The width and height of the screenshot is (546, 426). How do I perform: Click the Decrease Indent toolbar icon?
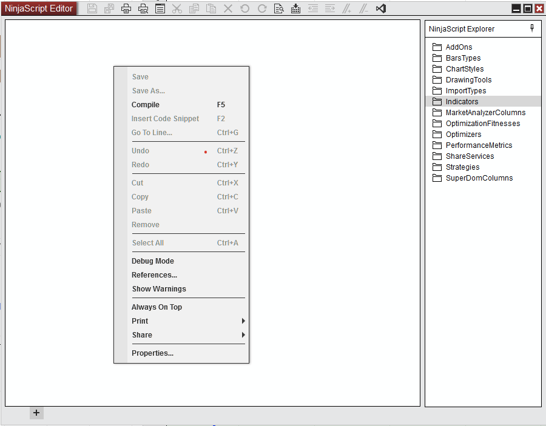313,8
